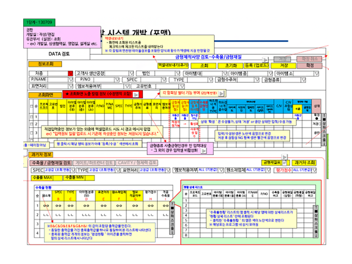This screenshot has height=264, width=352.
Task: Click the 확정 status radio dot in row 1
Action: tap(317, 119)
